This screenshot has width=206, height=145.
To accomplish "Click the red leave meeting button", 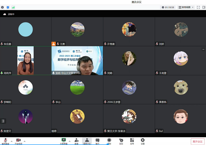I will 198,142.
